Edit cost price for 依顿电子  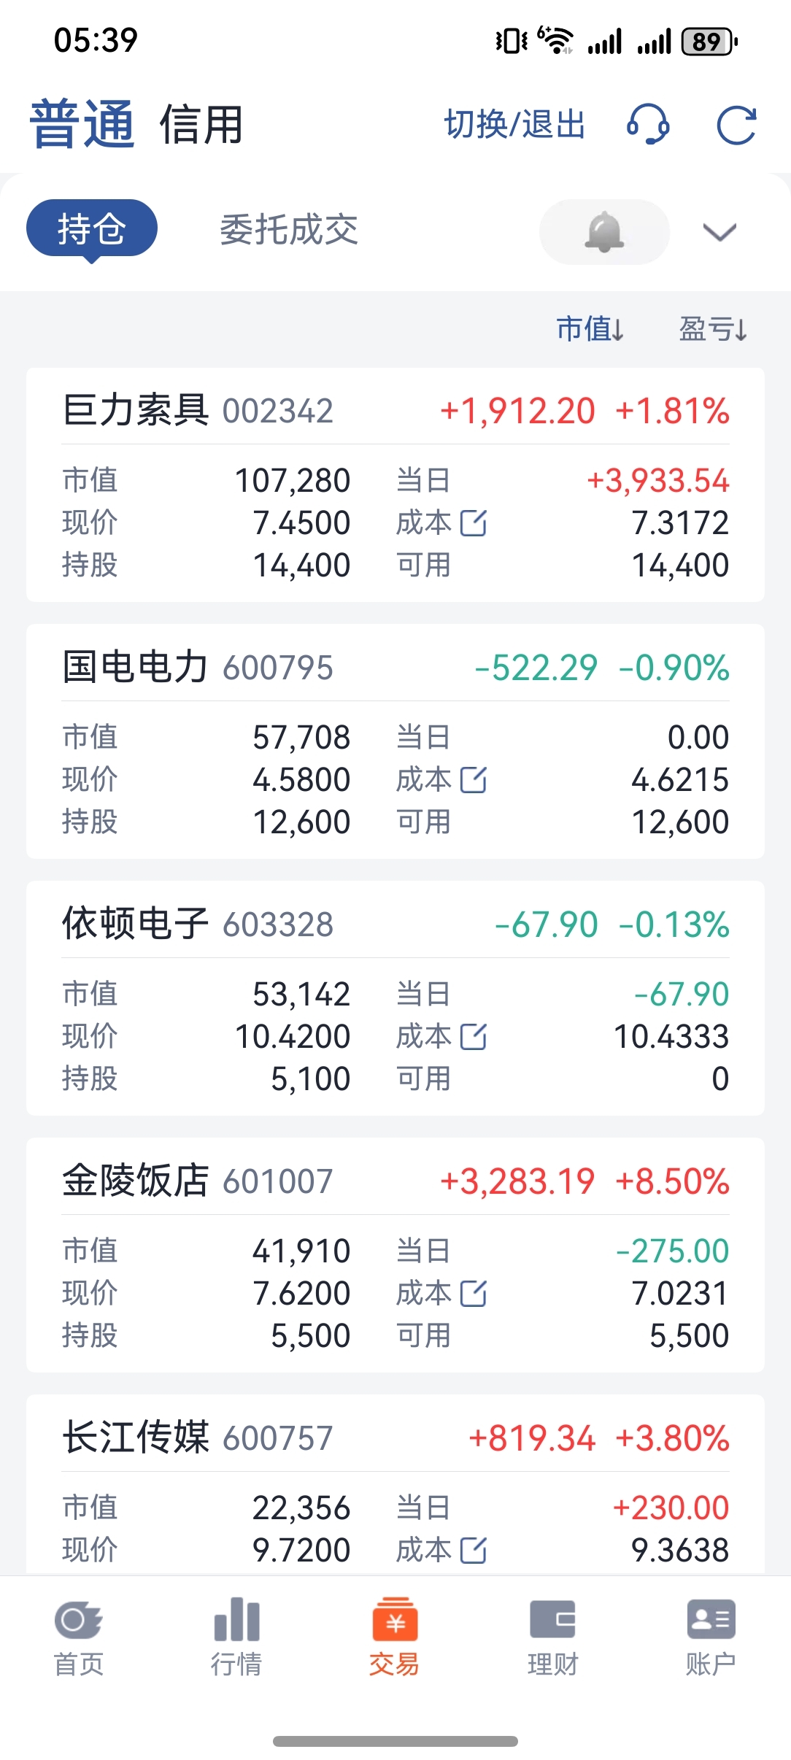pos(474,1037)
